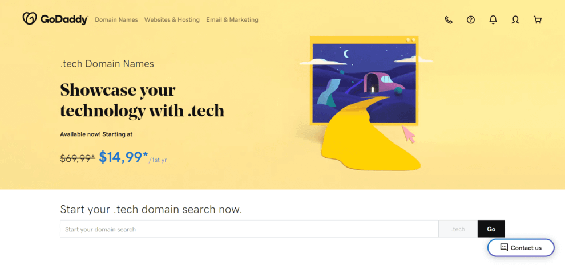Focus the domain search input field
The image size is (565, 265).
[x=249, y=229]
